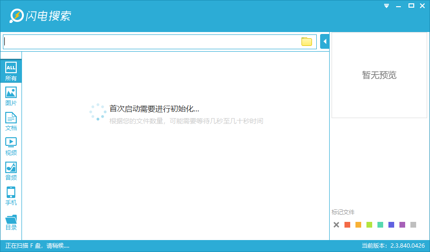Screen dimensions: 430x252
Task: Open the title bar dropdown menu
Action: (x=387, y=6)
